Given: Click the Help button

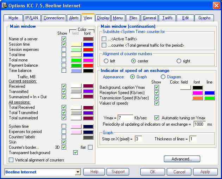Looking at the screenshot, I should [x=94, y=172].
